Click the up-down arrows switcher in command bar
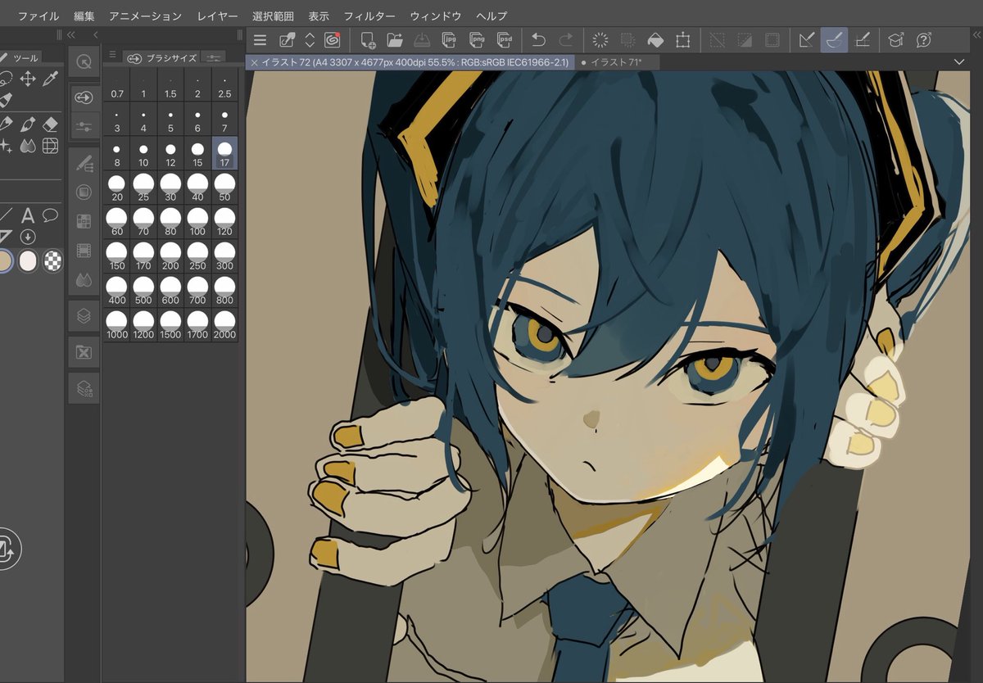The width and height of the screenshot is (983, 683). tap(310, 39)
